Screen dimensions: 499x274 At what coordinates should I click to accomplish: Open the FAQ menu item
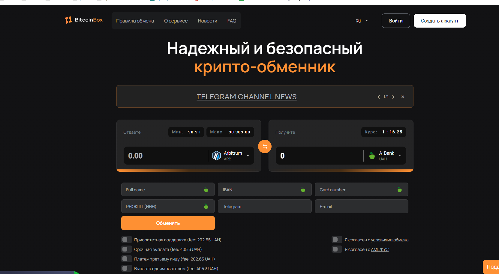point(232,21)
